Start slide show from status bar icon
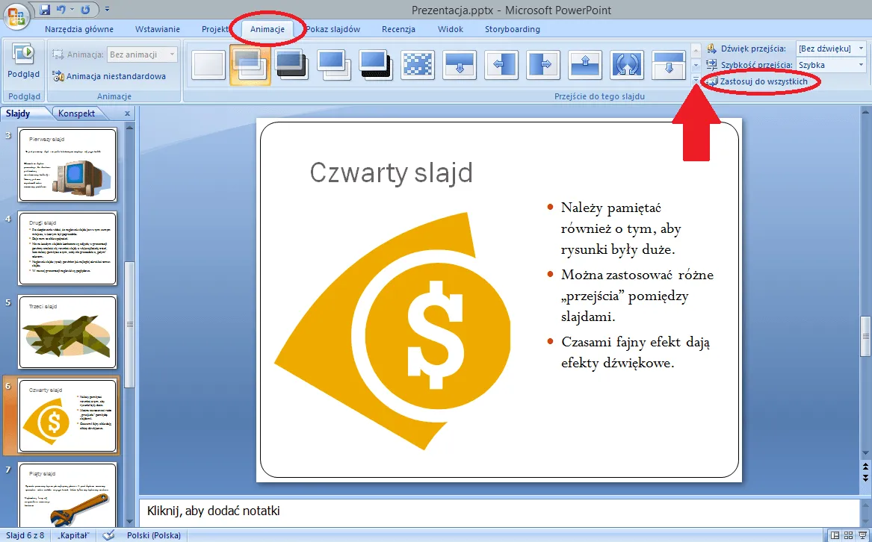This screenshot has width=872, height=542. pyautogui.click(x=862, y=535)
